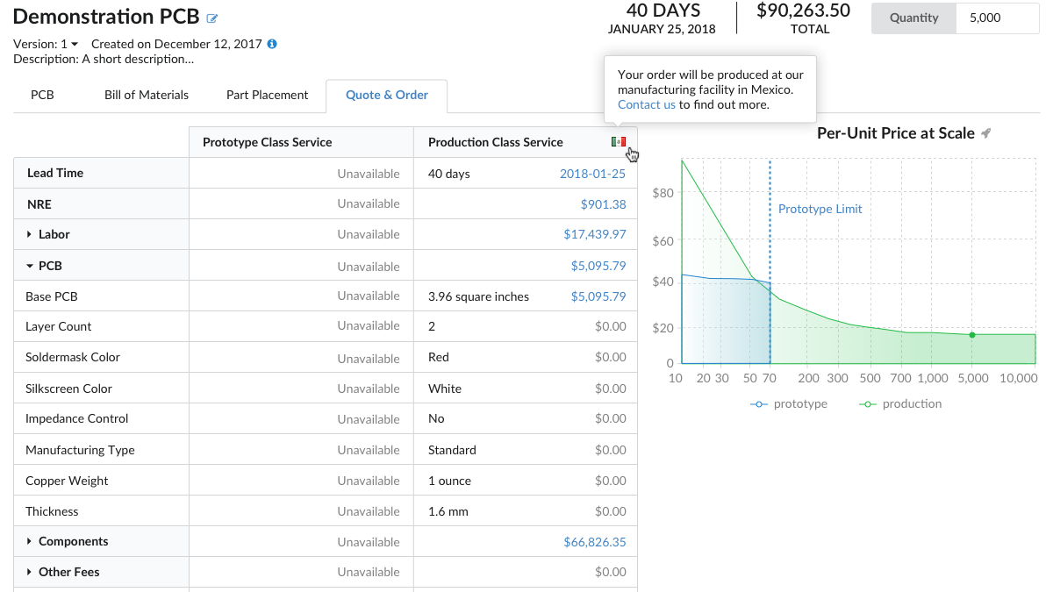The image size is (1053, 592).
Task: Open the Bill of Materials tab
Action: (x=146, y=95)
